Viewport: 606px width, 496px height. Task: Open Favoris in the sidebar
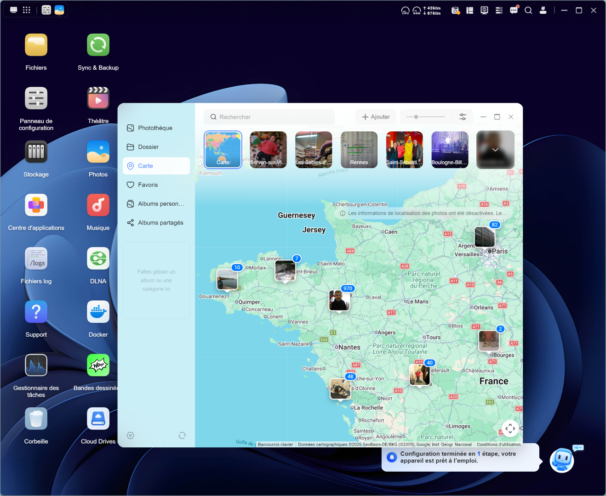point(156,185)
